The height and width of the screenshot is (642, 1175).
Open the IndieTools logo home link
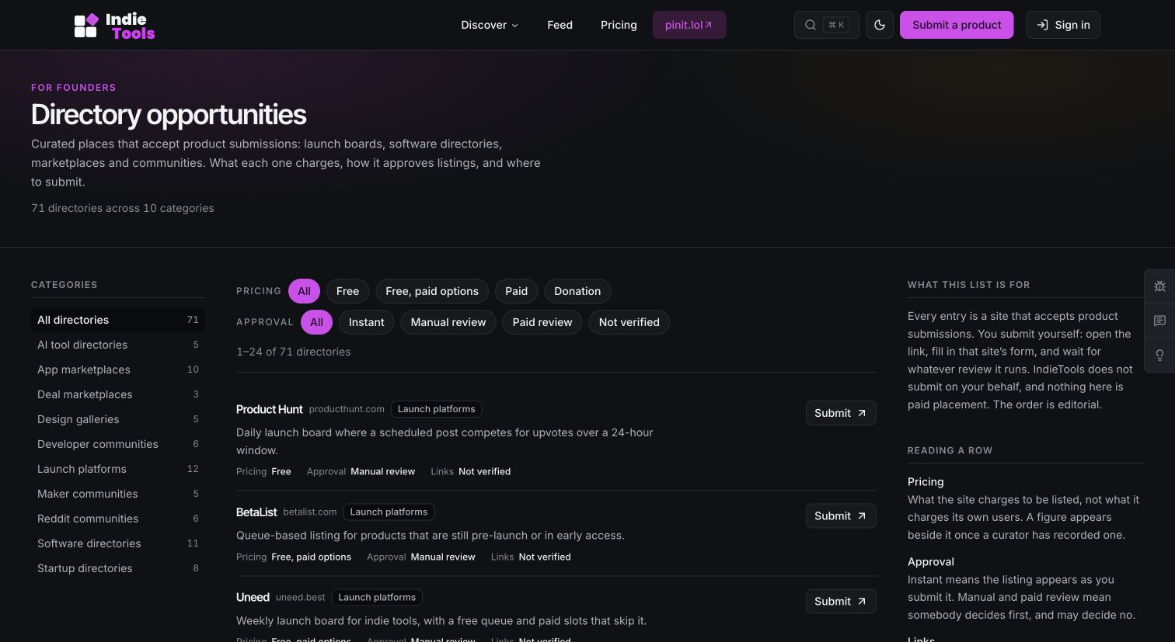(x=115, y=26)
